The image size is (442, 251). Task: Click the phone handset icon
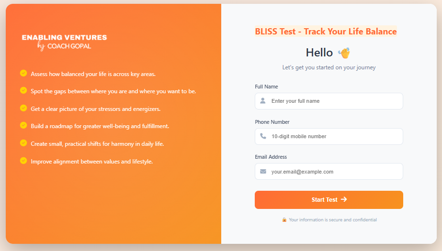click(x=263, y=136)
